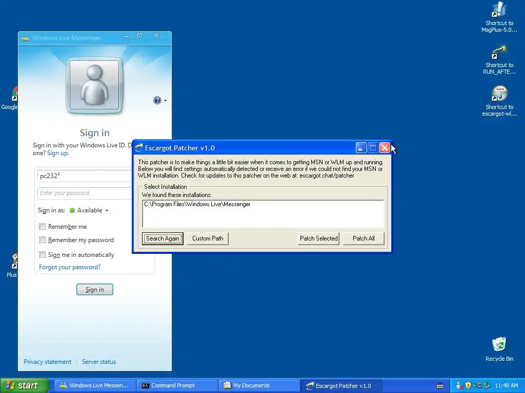Image resolution: width=525 pixels, height=393 pixels.
Task: Click the Patch All button
Action: [x=364, y=238]
